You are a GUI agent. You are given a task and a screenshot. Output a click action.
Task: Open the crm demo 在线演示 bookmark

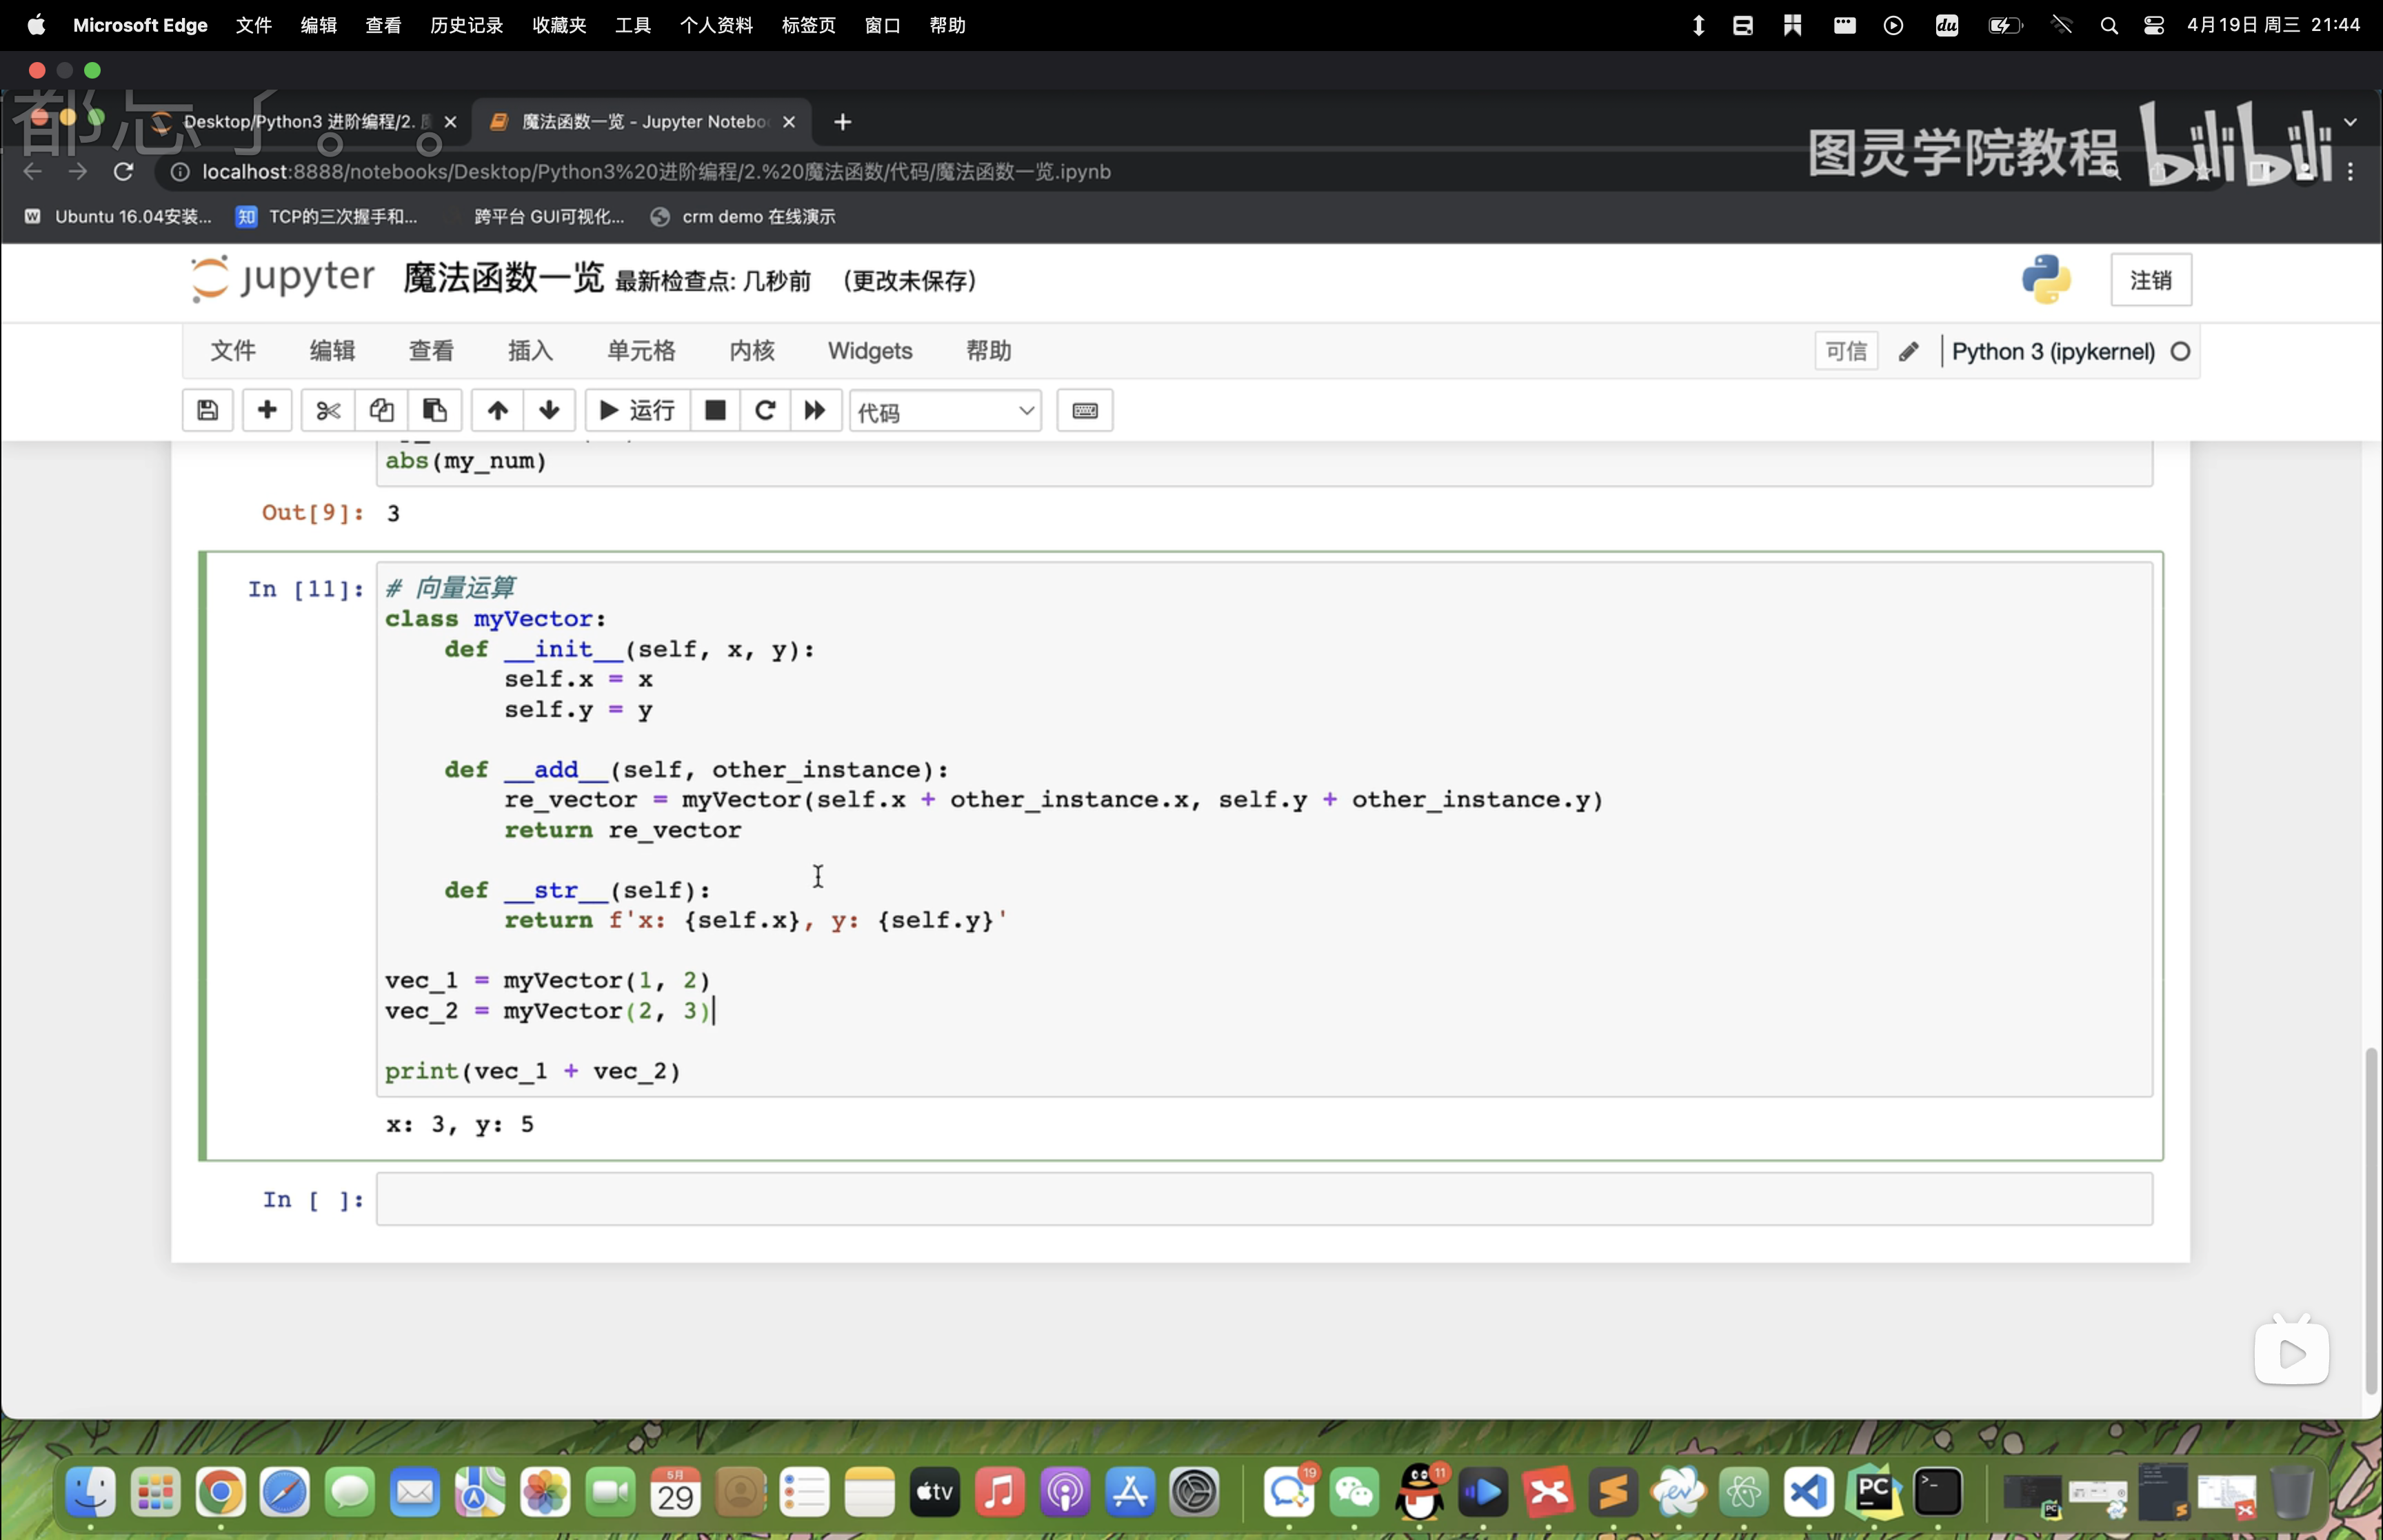pyautogui.click(x=743, y=216)
